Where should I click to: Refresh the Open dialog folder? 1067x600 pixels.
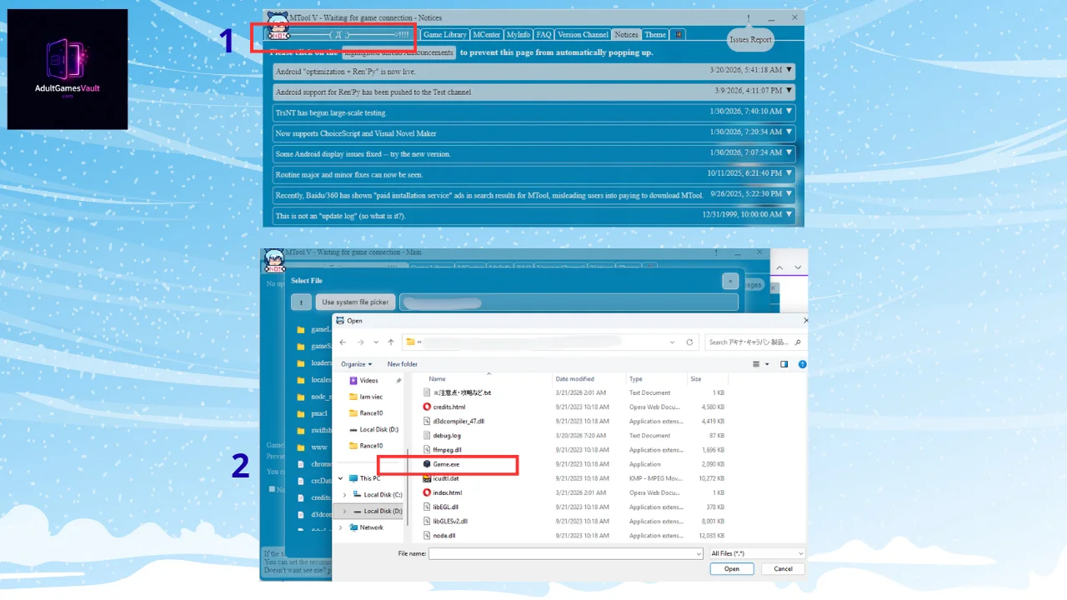click(x=689, y=342)
